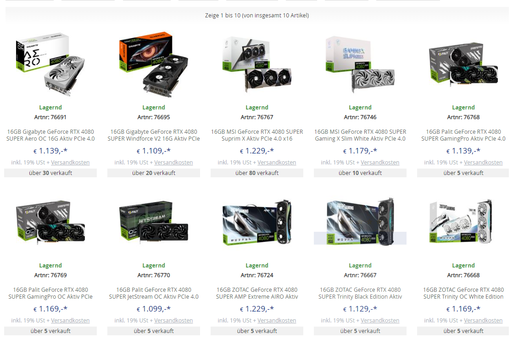
Task: Open the Gigabyte Windforce V2 product image
Action: (x=154, y=64)
